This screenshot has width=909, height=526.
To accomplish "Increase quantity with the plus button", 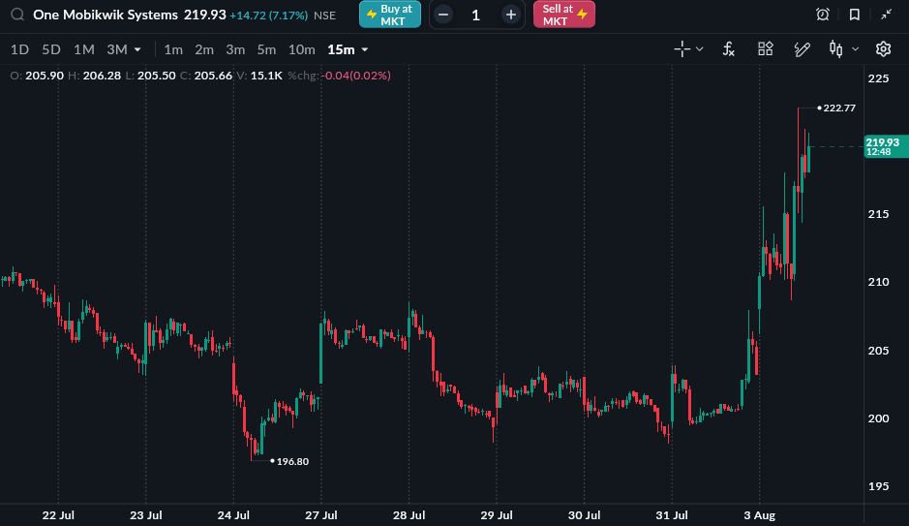I will 511,15.
